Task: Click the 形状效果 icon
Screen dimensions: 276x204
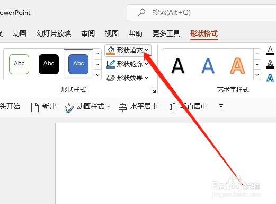Action: pyautogui.click(x=111, y=78)
